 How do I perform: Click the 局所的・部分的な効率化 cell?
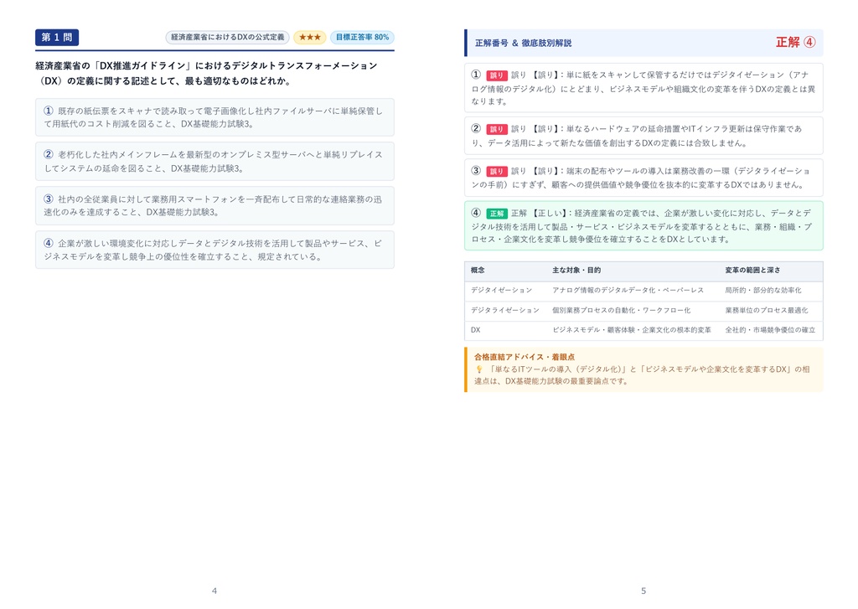[762, 290]
